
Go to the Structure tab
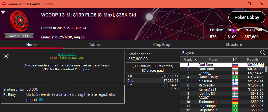[233, 45]
